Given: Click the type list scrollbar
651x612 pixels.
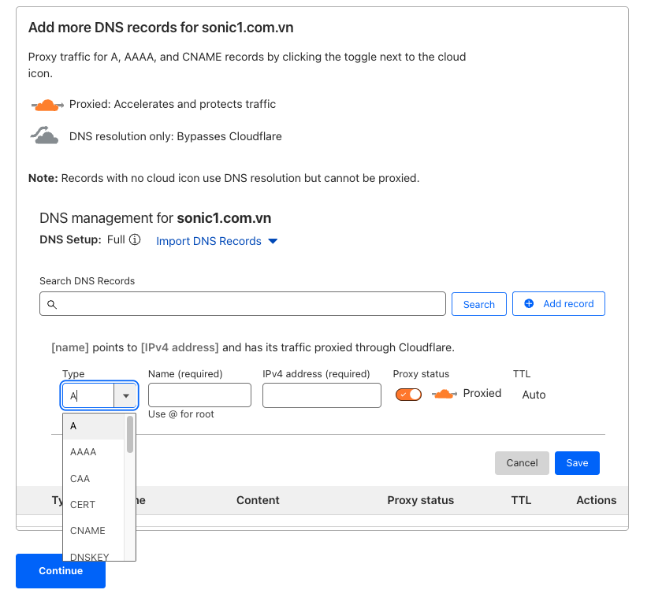Looking at the screenshot, I should coord(130,435).
